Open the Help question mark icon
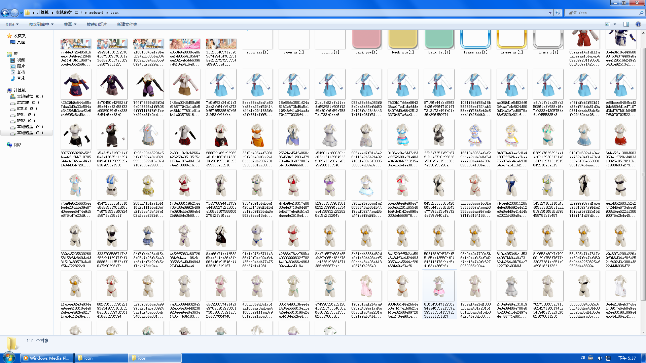Viewport: 646px width, 363px height. click(x=638, y=24)
